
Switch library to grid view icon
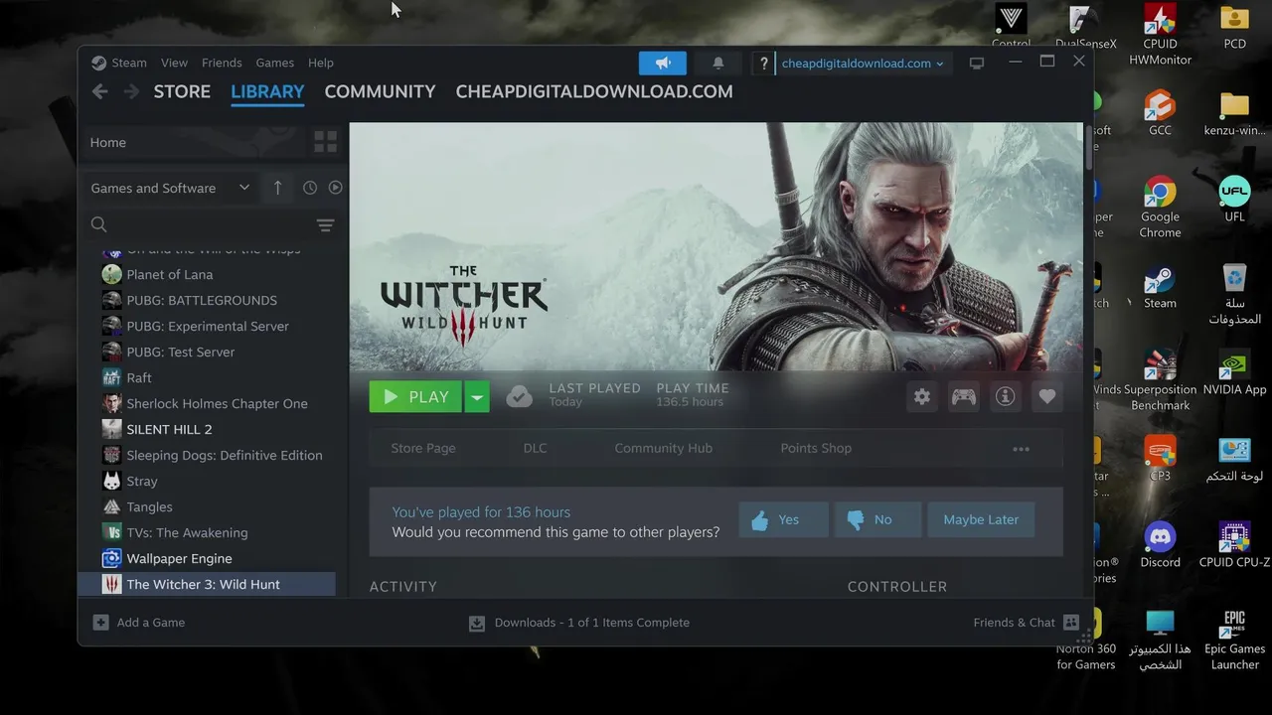(325, 142)
